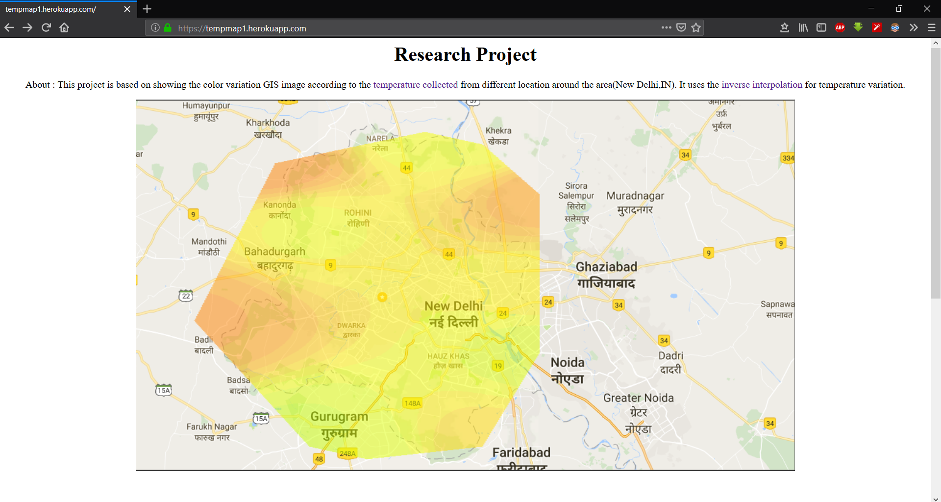The height and width of the screenshot is (502, 941).
Task: Open the browser home page
Action: point(64,28)
